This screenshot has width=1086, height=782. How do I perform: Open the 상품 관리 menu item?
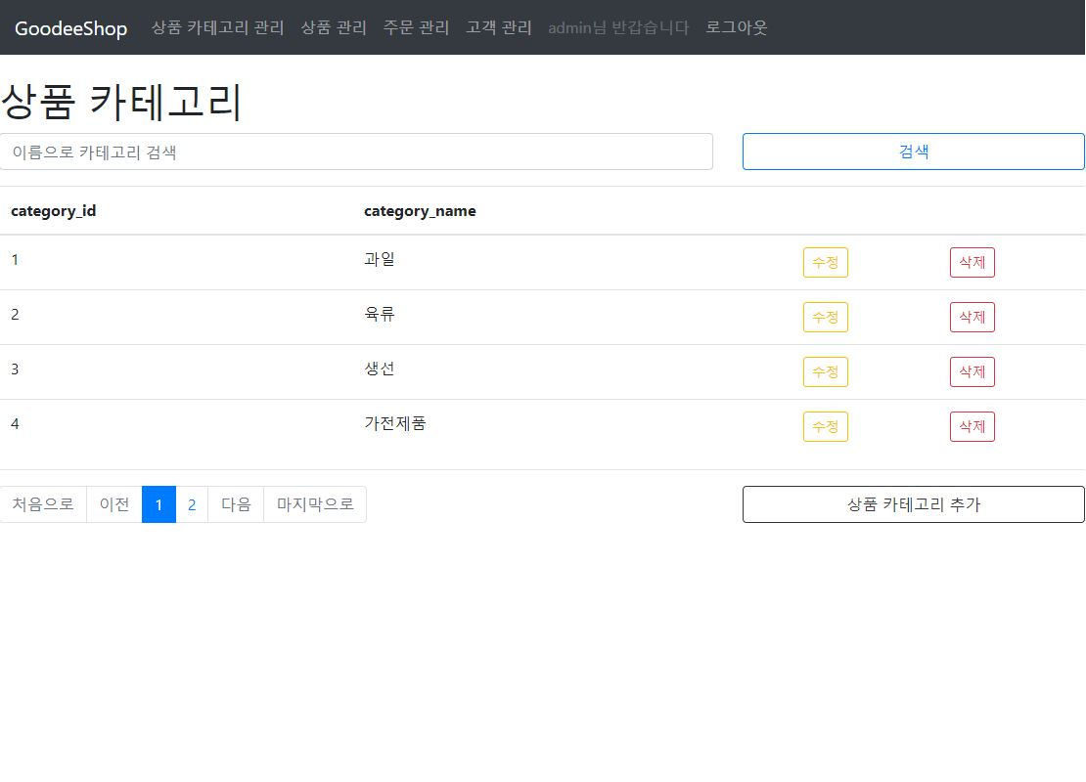tap(334, 27)
